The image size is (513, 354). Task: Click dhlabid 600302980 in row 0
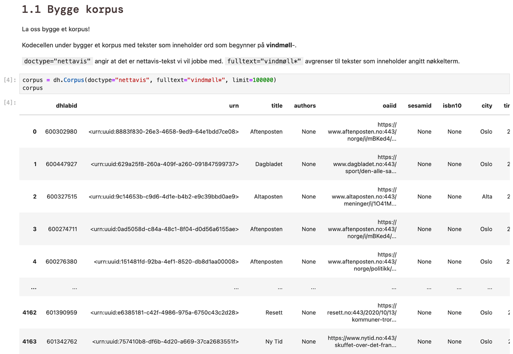61,132
